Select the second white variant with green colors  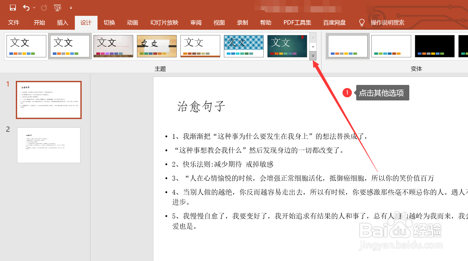[x=391, y=46]
